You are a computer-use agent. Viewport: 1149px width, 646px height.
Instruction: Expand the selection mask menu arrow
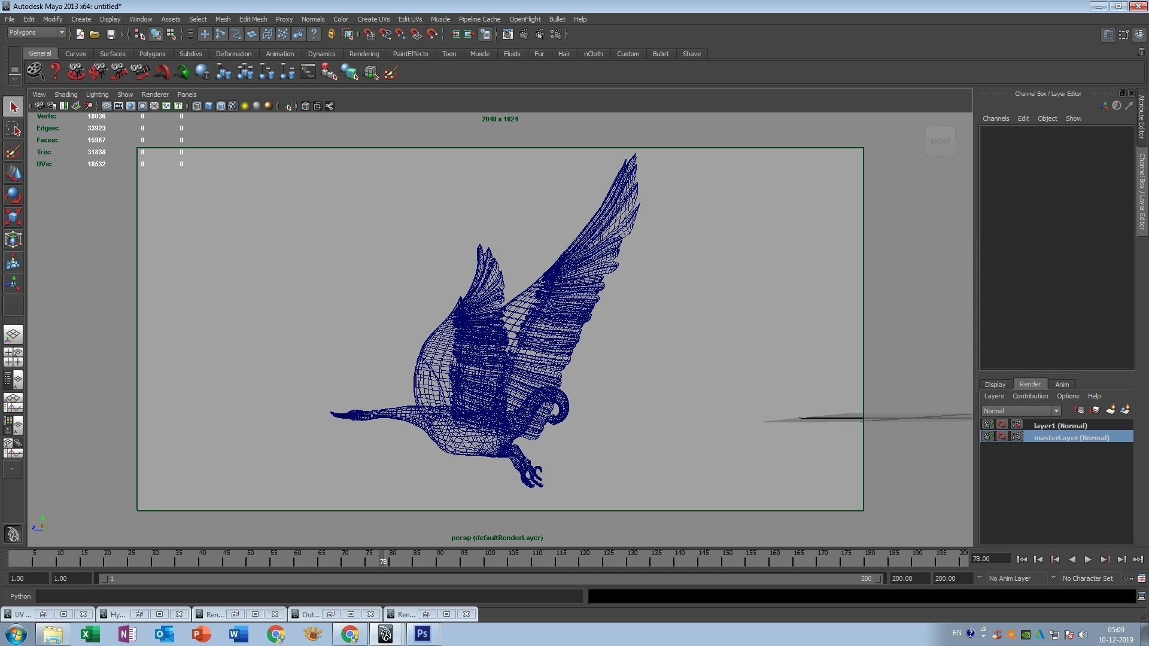(x=190, y=34)
